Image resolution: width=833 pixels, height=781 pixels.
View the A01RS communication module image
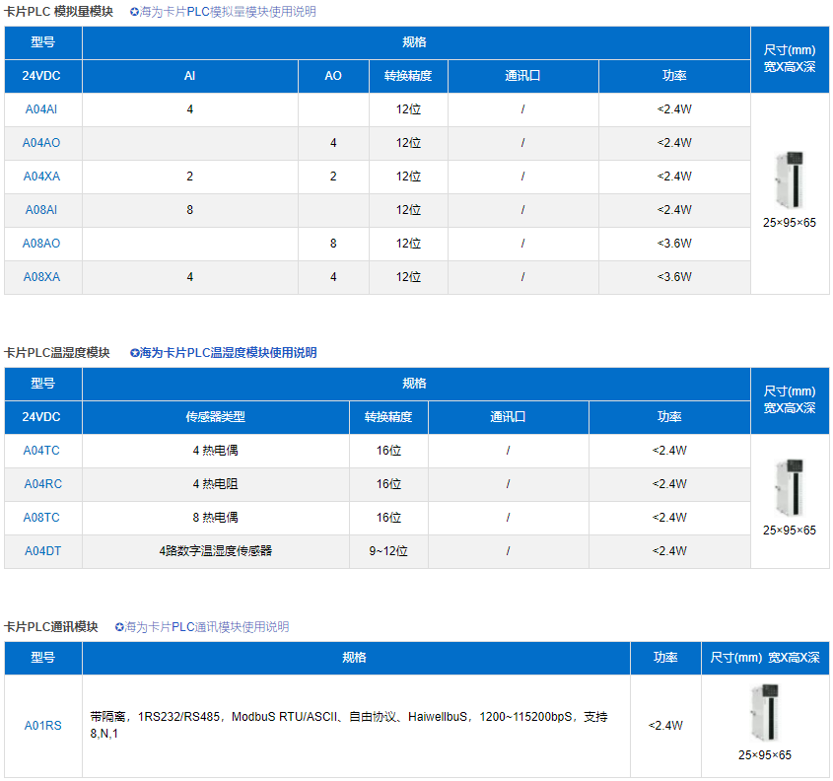(764, 712)
